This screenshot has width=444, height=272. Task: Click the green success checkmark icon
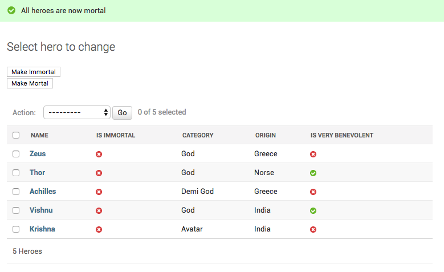tap(11, 10)
